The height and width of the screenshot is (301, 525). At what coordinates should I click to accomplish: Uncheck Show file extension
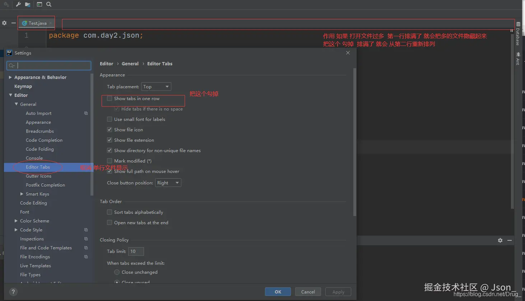pos(110,140)
